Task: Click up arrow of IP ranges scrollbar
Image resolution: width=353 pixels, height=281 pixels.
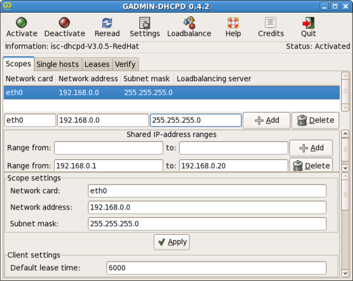Action: [345, 134]
